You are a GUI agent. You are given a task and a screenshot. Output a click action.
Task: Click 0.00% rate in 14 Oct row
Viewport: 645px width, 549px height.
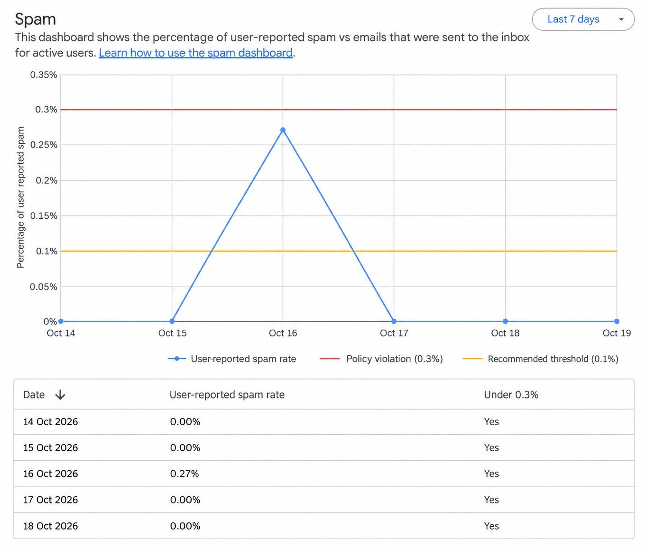[185, 422]
